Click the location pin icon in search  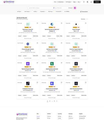click(54, 8)
